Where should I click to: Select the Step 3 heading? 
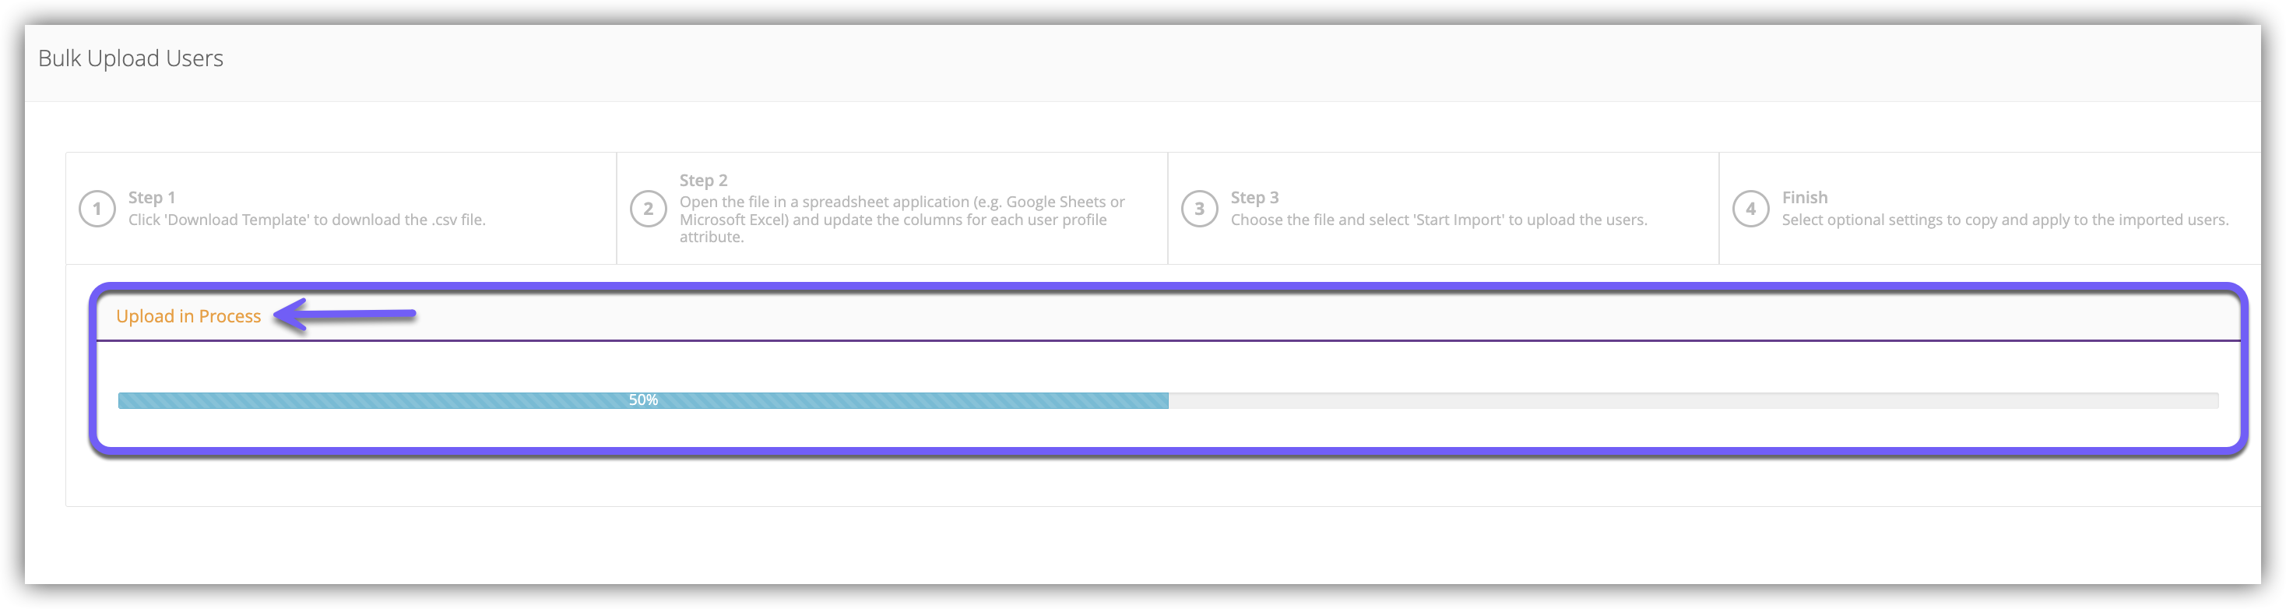tap(1255, 197)
